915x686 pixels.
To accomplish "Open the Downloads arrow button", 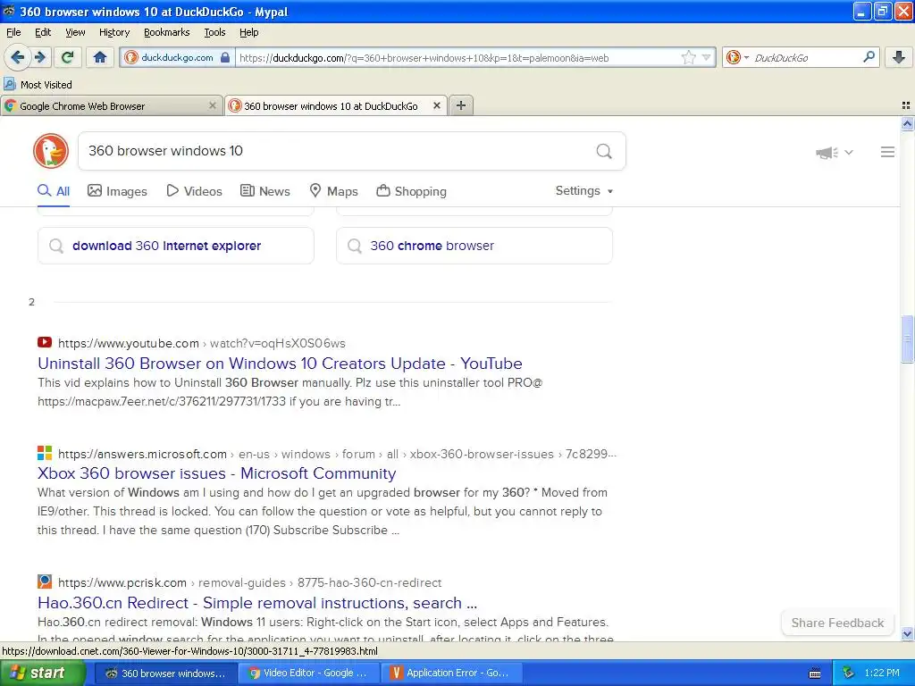I will 899,57.
